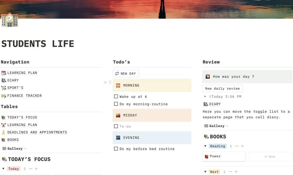Open the Gallery view dropdown under Review
This screenshot has width=293, height=175.
tap(217, 126)
